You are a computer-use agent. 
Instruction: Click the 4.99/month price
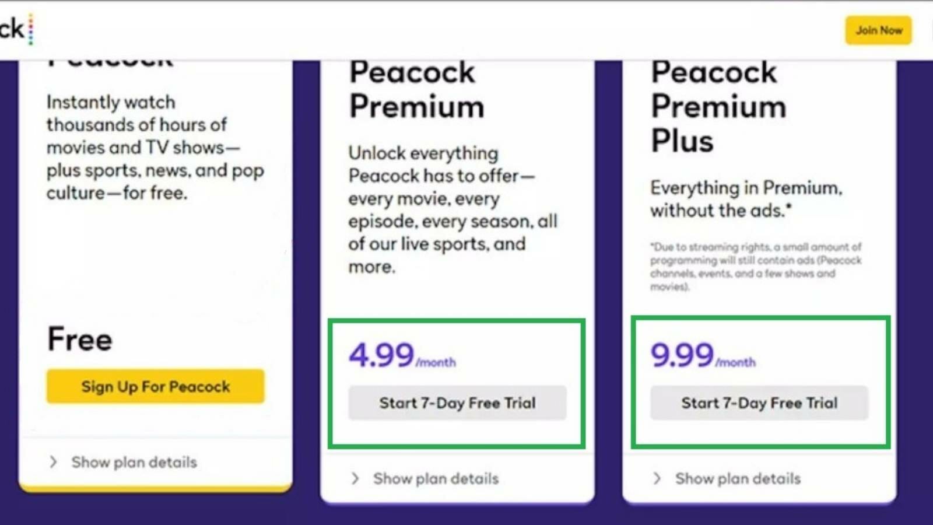pos(402,355)
